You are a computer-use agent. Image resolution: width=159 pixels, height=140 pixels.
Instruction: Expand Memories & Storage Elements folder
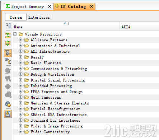click(x=20, y=103)
